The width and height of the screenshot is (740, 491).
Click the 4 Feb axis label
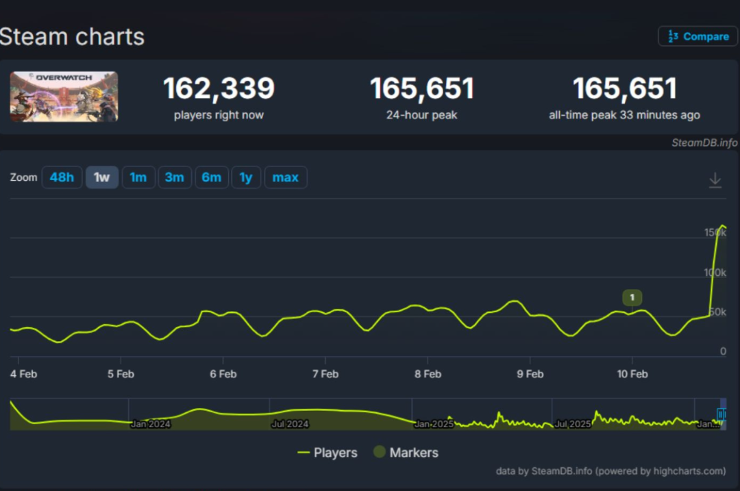[23, 374]
